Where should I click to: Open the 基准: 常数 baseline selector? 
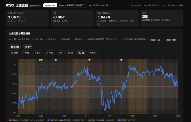[x=171, y=40]
